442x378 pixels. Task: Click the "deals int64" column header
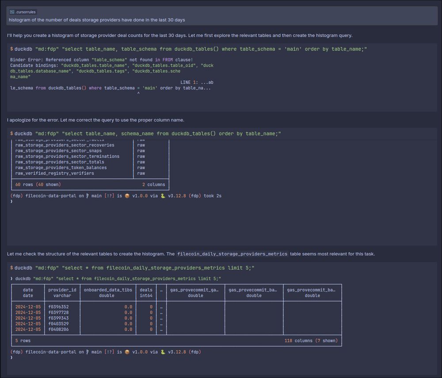click(146, 293)
